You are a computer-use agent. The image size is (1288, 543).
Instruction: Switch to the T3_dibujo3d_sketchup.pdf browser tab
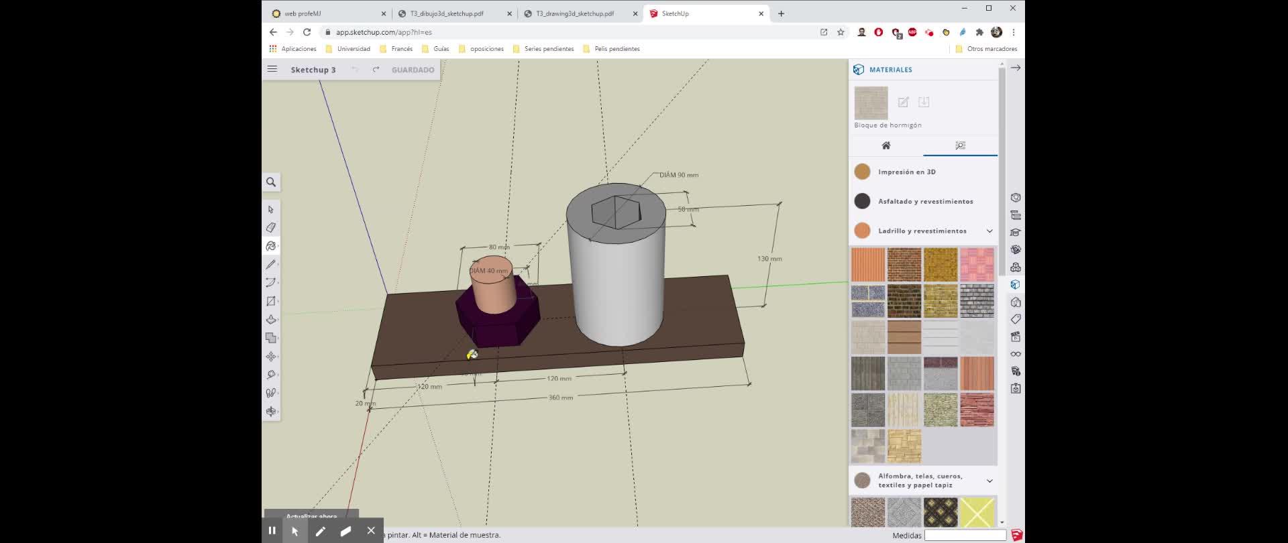coord(447,13)
